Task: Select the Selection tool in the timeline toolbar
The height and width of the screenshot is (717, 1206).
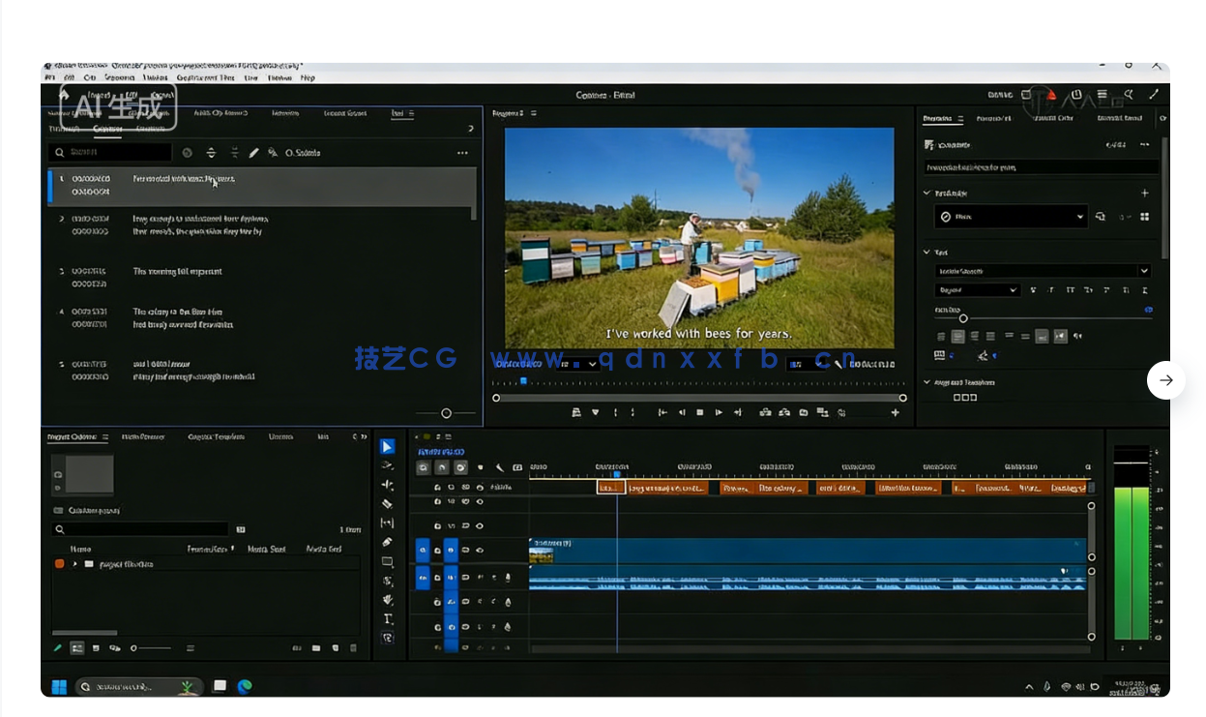Action: click(x=387, y=446)
